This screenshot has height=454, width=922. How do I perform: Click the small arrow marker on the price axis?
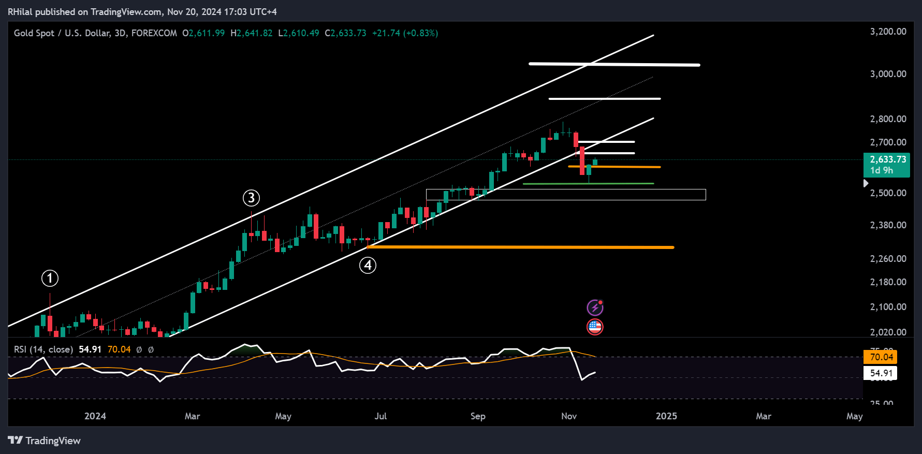(x=866, y=183)
